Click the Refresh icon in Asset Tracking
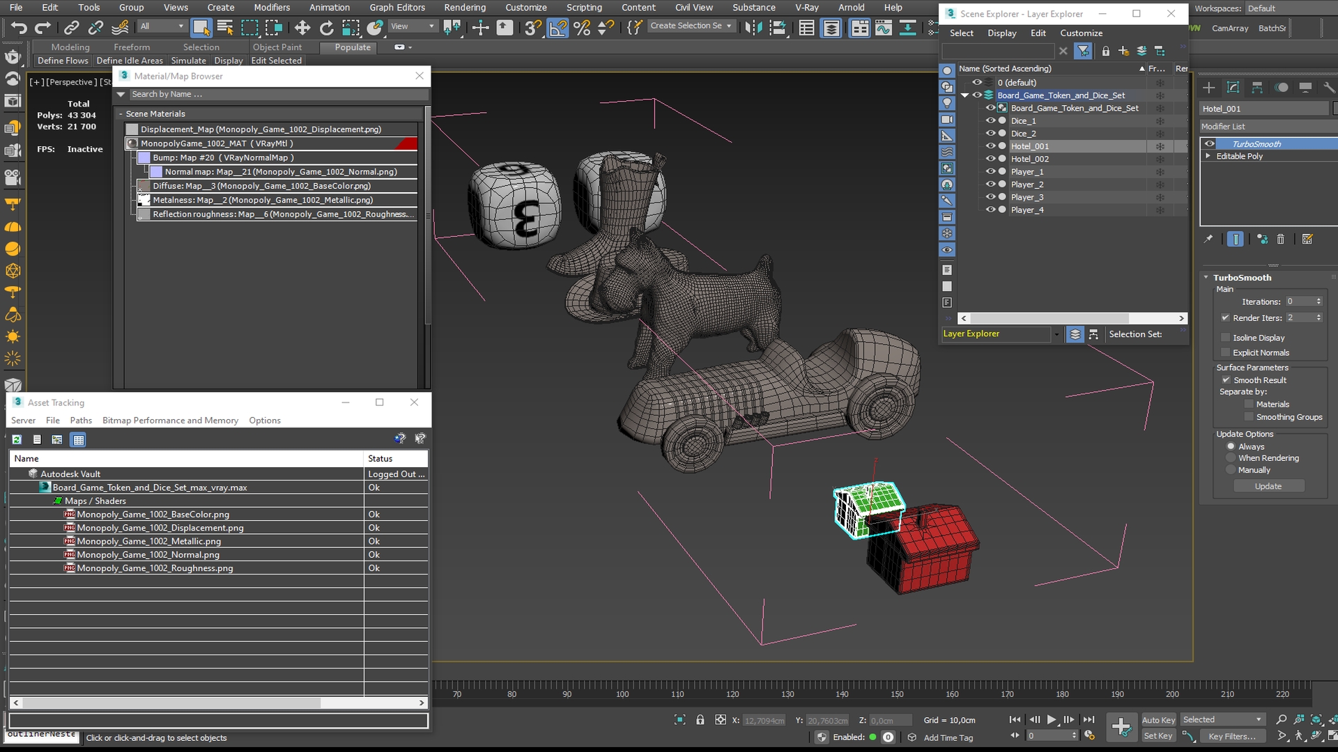The width and height of the screenshot is (1338, 752). click(17, 439)
